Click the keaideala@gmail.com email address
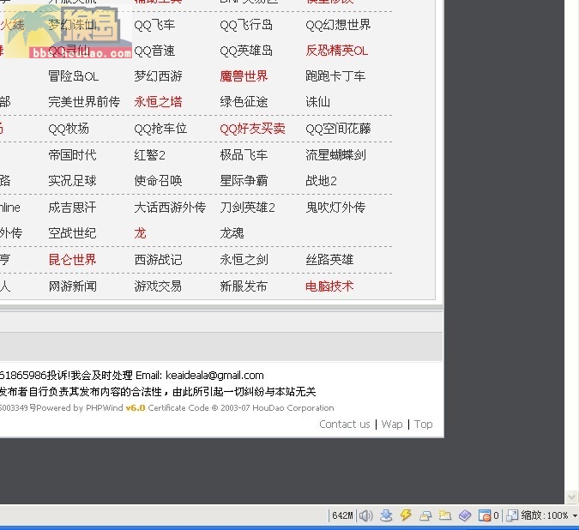 [214, 376]
